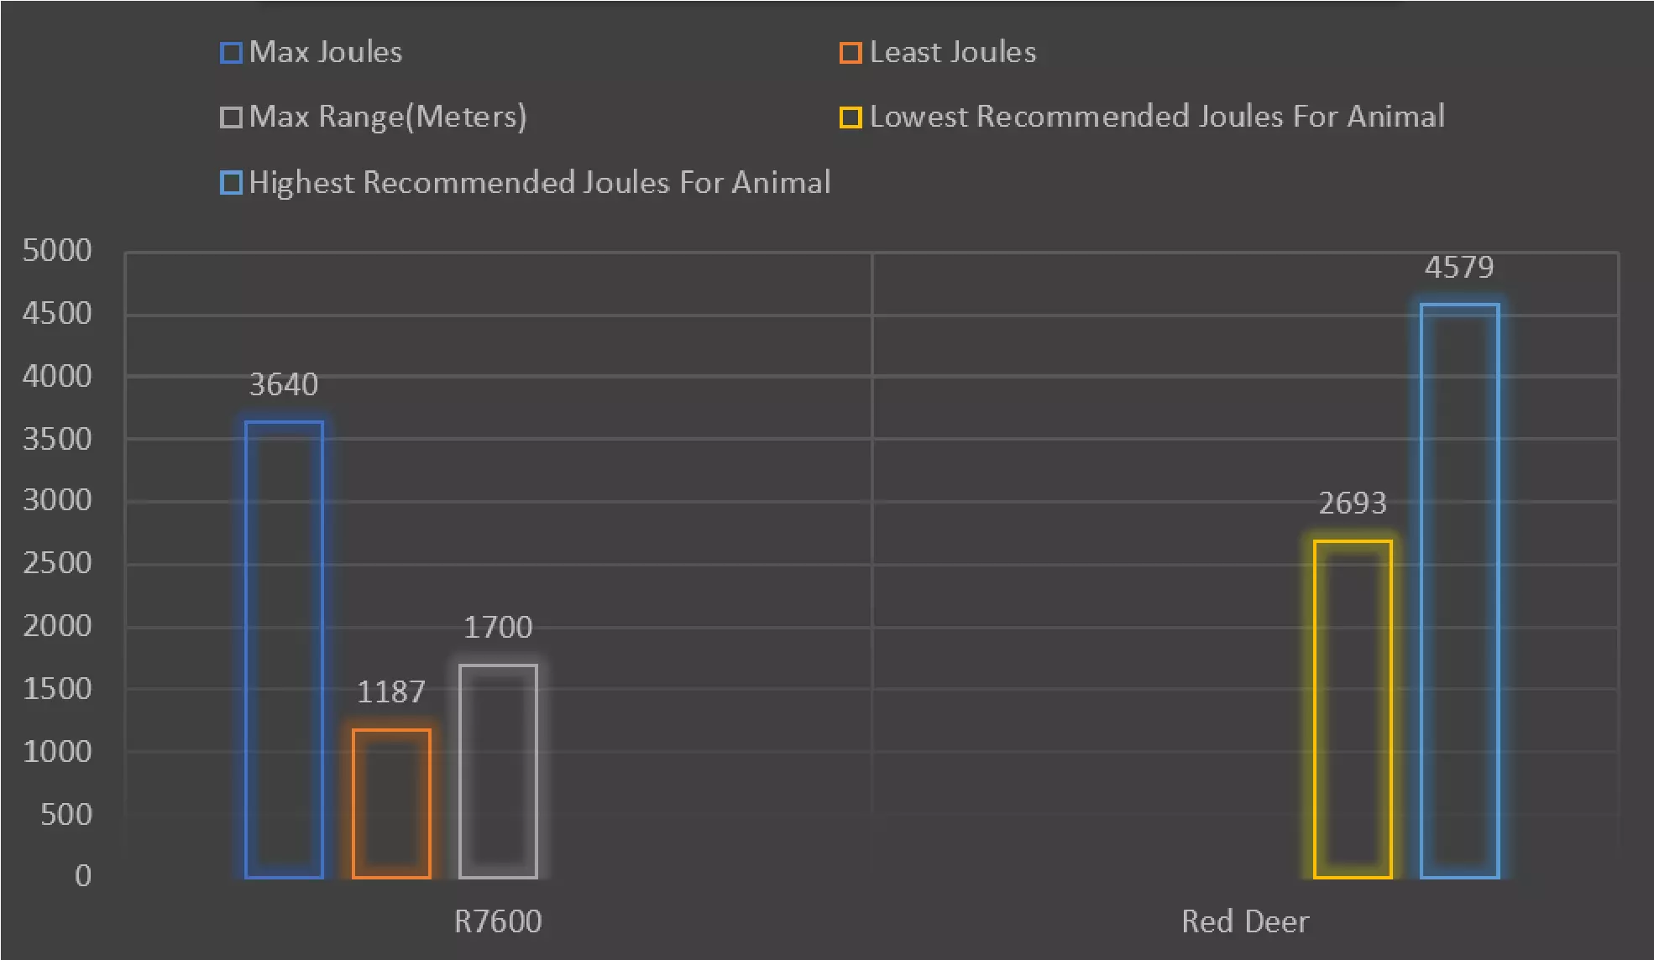Image resolution: width=1654 pixels, height=960 pixels.
Task: Click the orange Least Joules bar
Action: coord(391,804)
